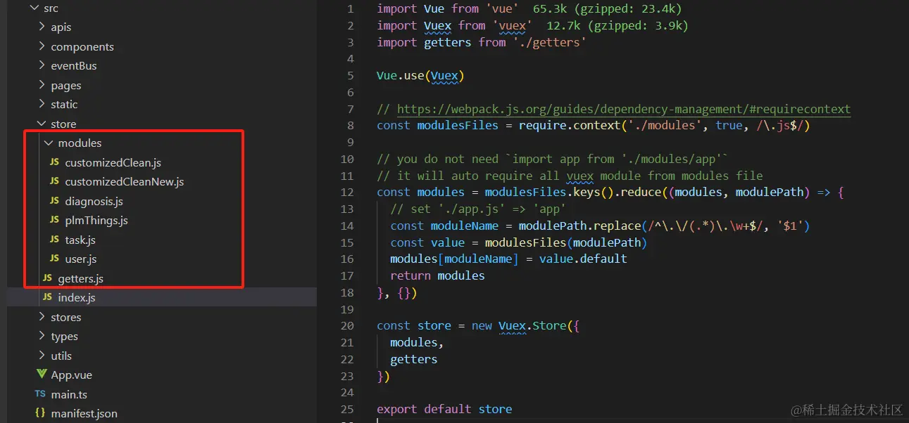Click line number 8 in gutter

coord(351,126)
